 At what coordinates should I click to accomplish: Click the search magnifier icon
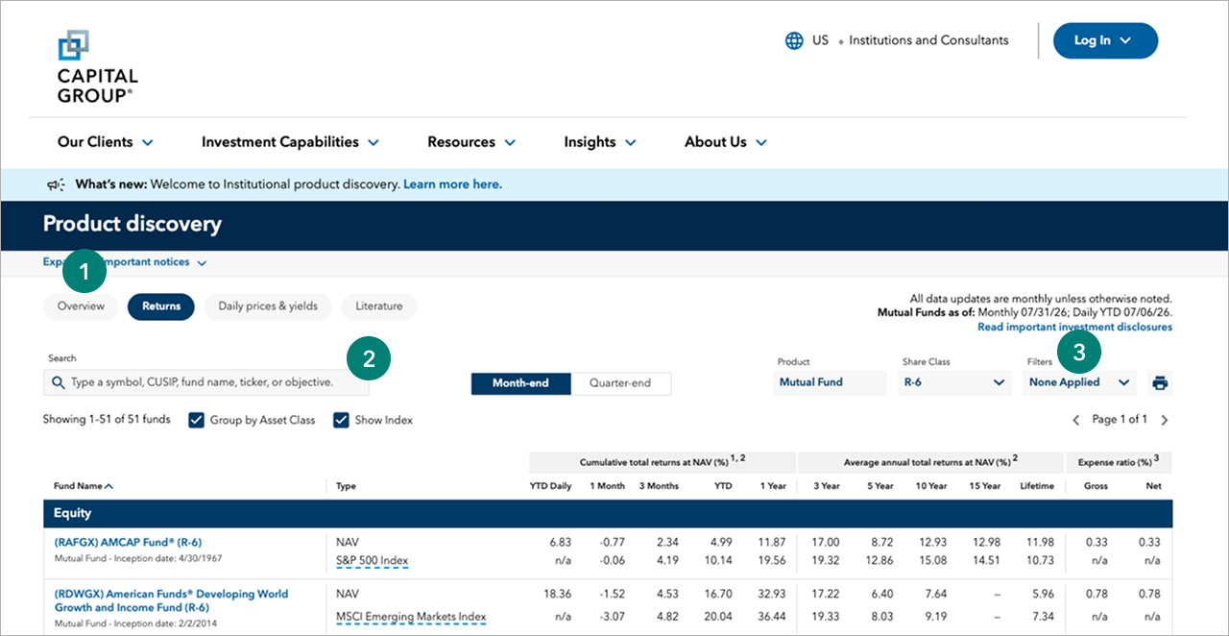click(x=59, y=382)
